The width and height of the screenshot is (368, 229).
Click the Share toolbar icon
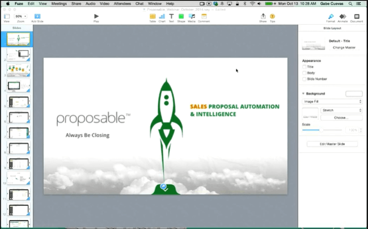[263, 16]
